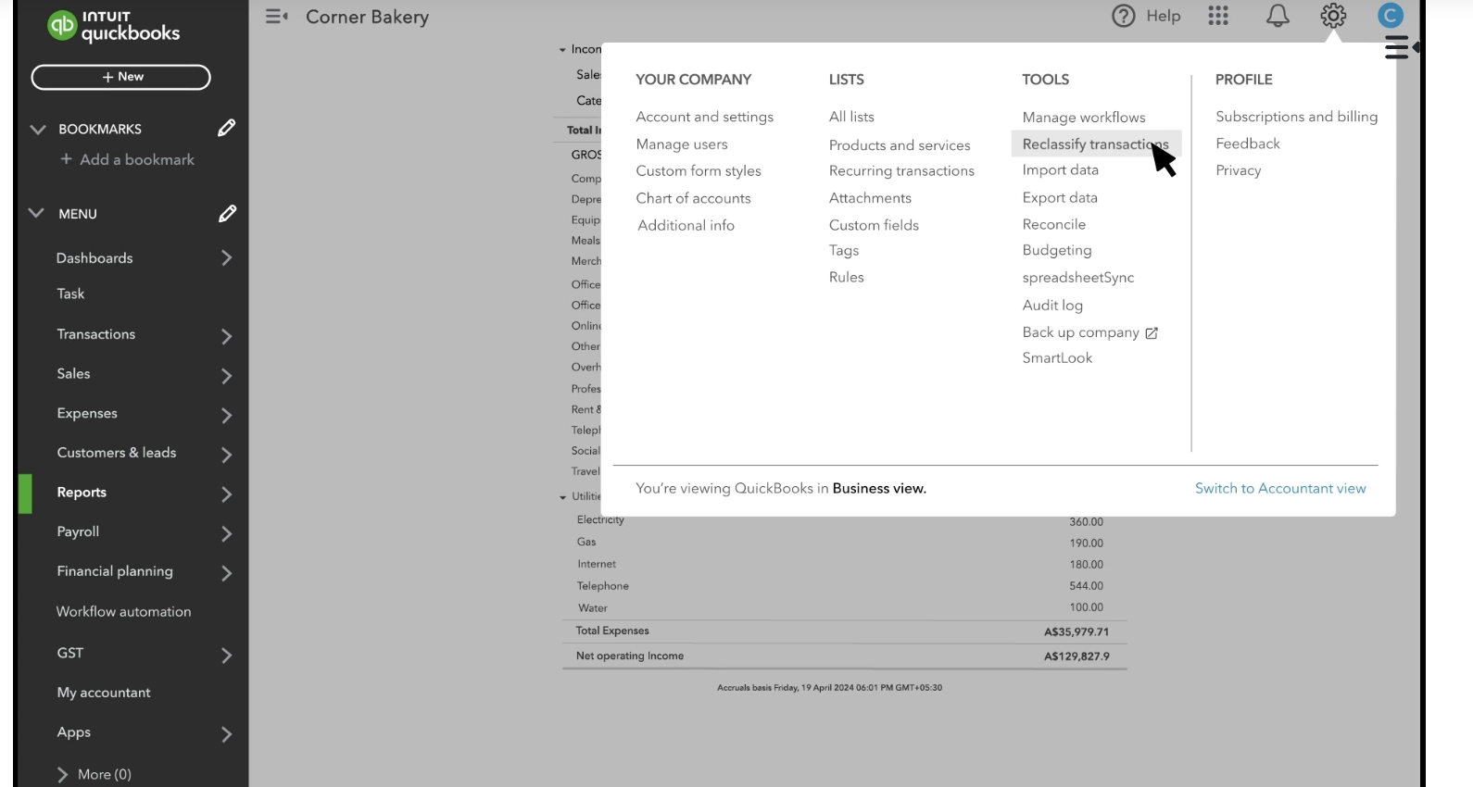The image size is (1473, 787).
Task: Expand the Financial planning submenu arrow
Action: coord(226,573)
